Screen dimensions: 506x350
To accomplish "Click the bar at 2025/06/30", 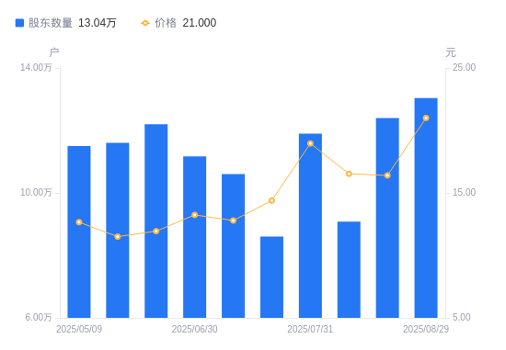I will (x=195, y=237).
